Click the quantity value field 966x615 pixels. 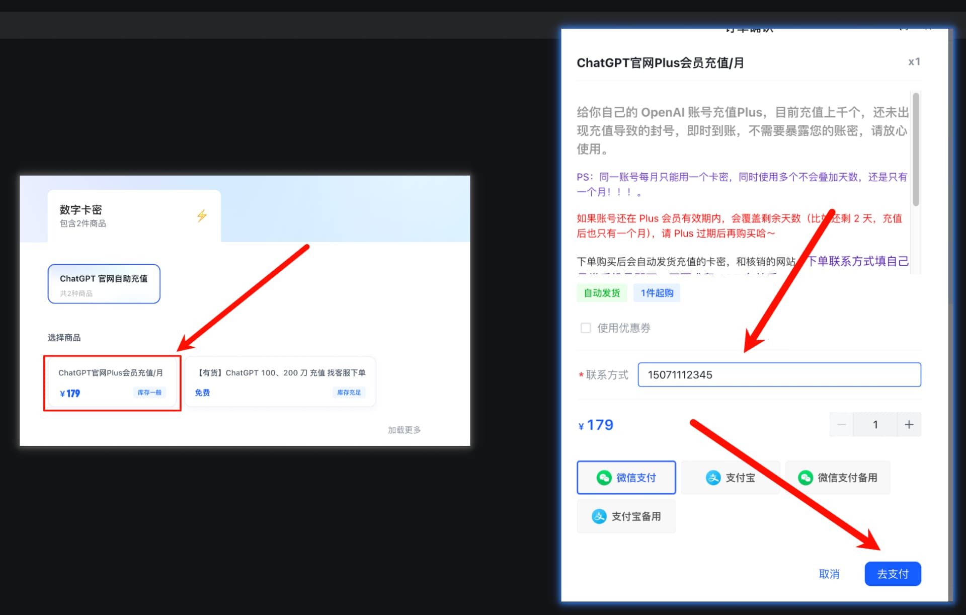click(875, 425)
